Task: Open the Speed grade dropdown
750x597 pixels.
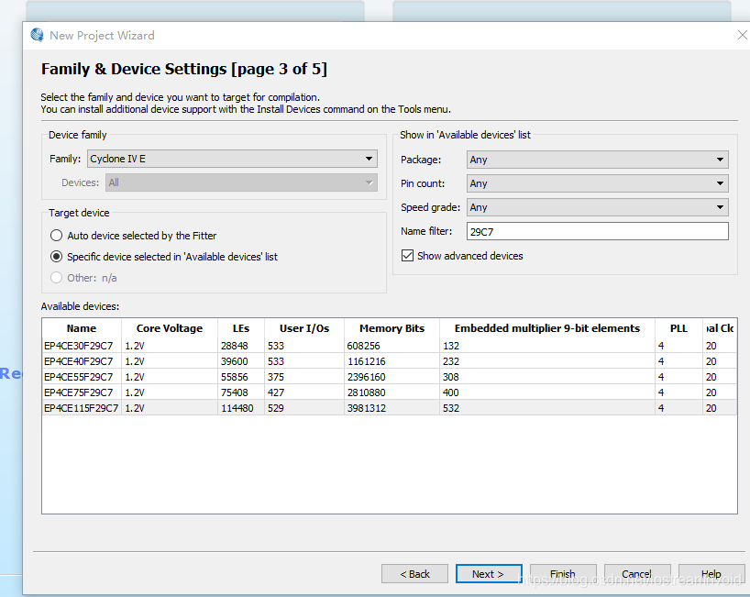Action: [598, 207]
